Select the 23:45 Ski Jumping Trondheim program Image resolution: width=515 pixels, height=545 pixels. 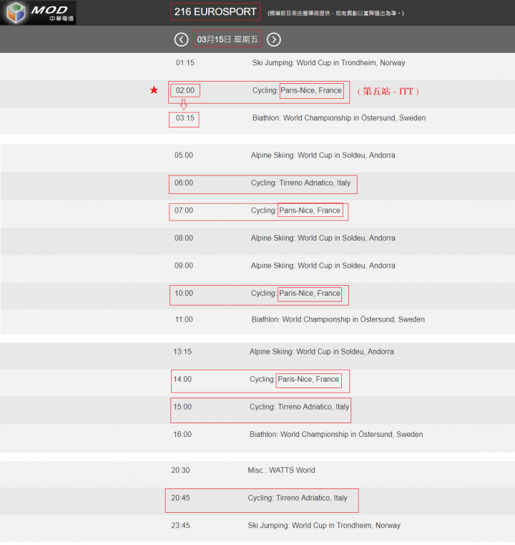(x=324, y=525)
